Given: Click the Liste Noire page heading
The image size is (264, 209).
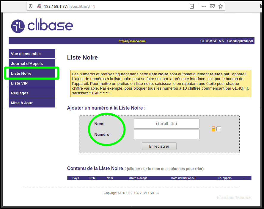Looking at the screenshot, I should (x=82, y=57).
